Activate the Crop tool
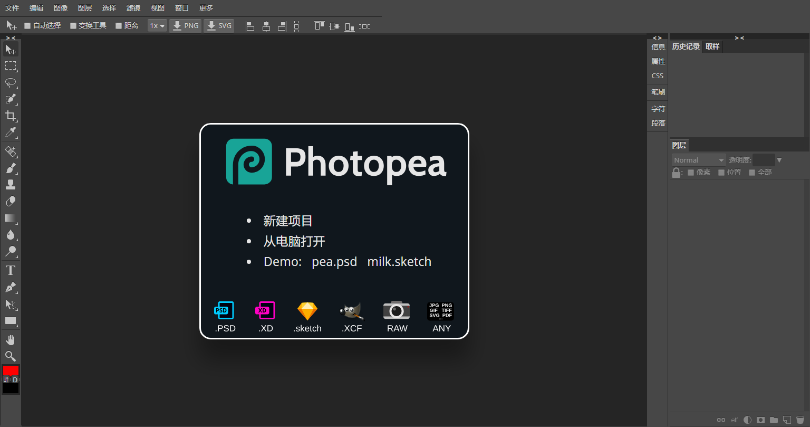The image size is (810, 427). [x=11, y=116]
